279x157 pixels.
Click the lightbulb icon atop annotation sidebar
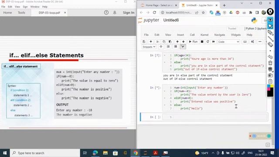tap(270, 12)
